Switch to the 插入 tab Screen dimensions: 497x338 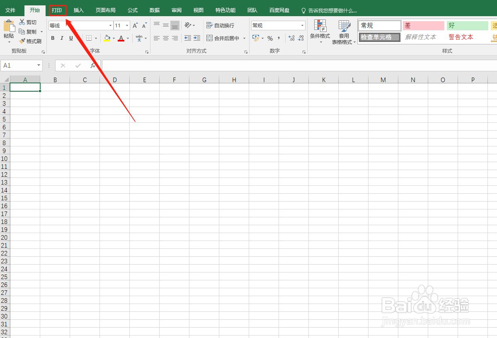click(78, 10)
